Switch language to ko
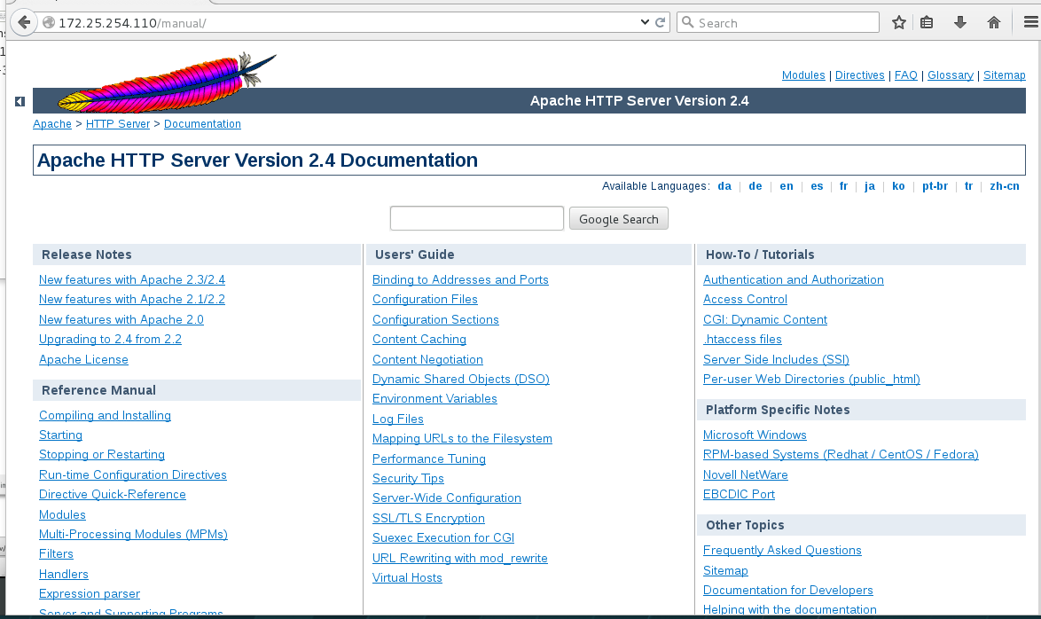Screen dimensions: 1041x619 coord(898,186)
